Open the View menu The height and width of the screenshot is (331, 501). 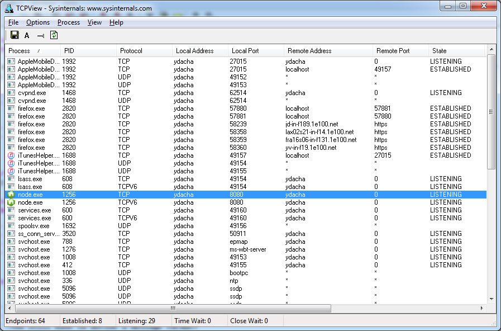point(94,22)
